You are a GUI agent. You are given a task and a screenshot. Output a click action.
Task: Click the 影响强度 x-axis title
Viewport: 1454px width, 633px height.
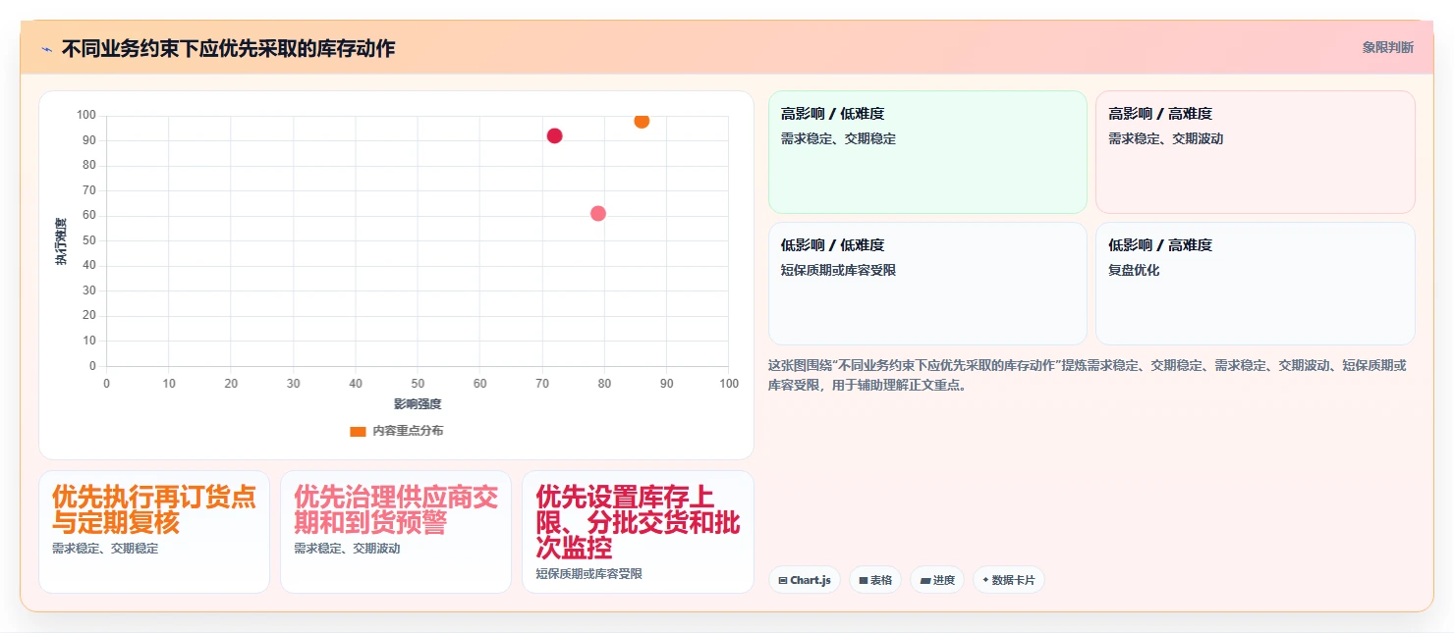418,404
